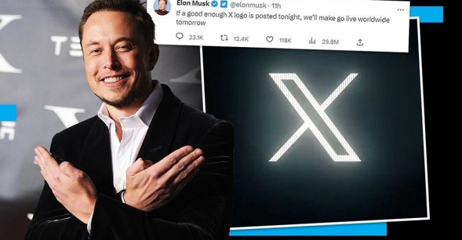The height and width of the screenshot is (240, 462).
Task: Click the tweet text about the X logo
Action: pyautogui.click(x=283, y=18)
